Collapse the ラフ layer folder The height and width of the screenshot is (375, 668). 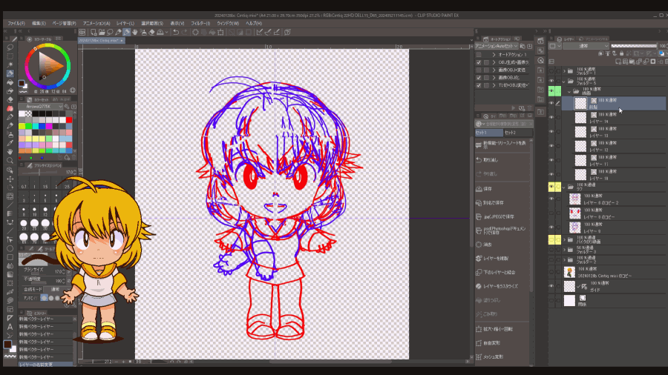[565, 187]
